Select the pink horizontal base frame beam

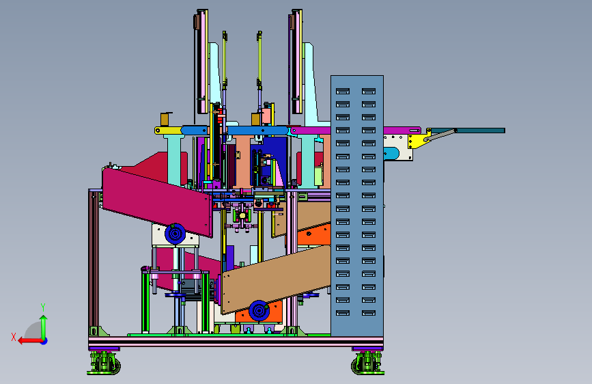[236, 342]
